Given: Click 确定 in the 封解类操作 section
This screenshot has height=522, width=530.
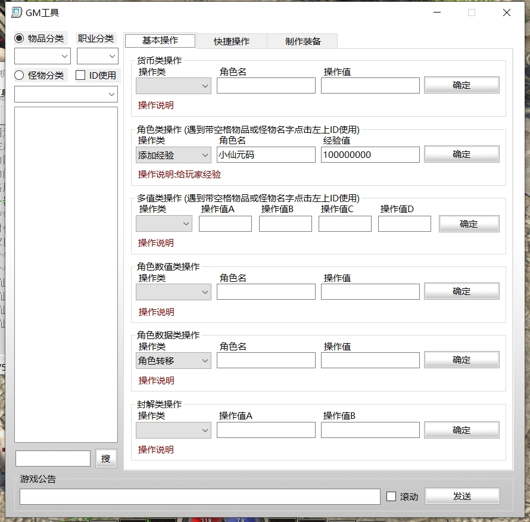Looking at the screenshot, I should (462, 430).
